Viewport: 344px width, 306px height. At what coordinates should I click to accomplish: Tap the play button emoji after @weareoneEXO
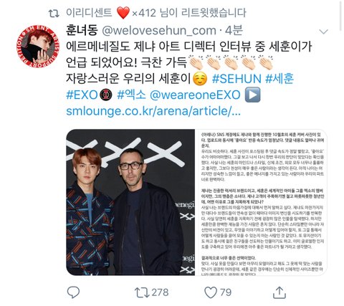[x=253, y=95]
